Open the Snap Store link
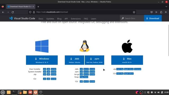This screenshot has width=169, height=95. coord(84,77)
